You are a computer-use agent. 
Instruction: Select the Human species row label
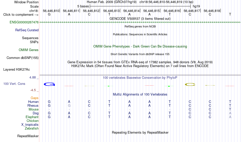click(33, 102)
